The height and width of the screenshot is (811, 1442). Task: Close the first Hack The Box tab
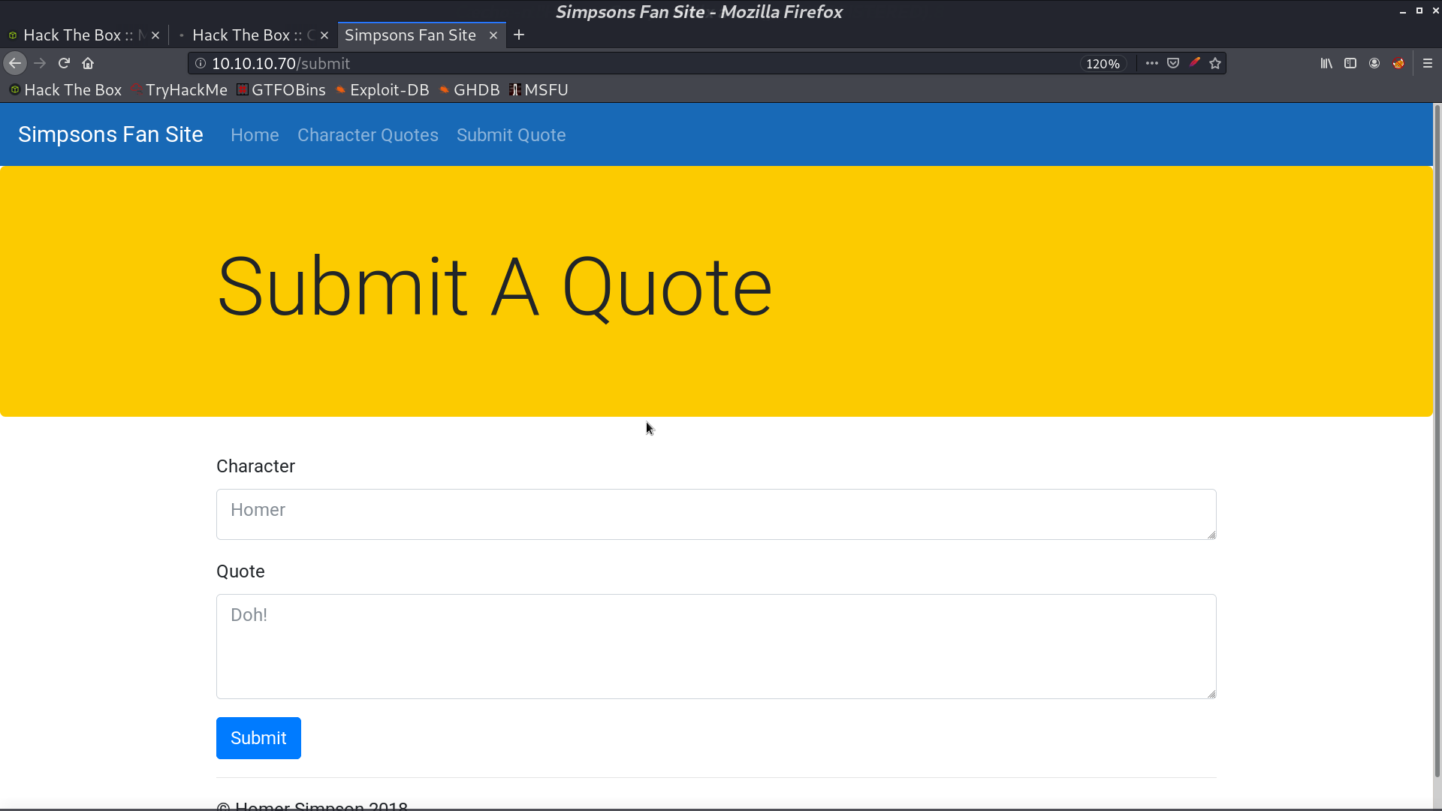click(x=155, y=35)
